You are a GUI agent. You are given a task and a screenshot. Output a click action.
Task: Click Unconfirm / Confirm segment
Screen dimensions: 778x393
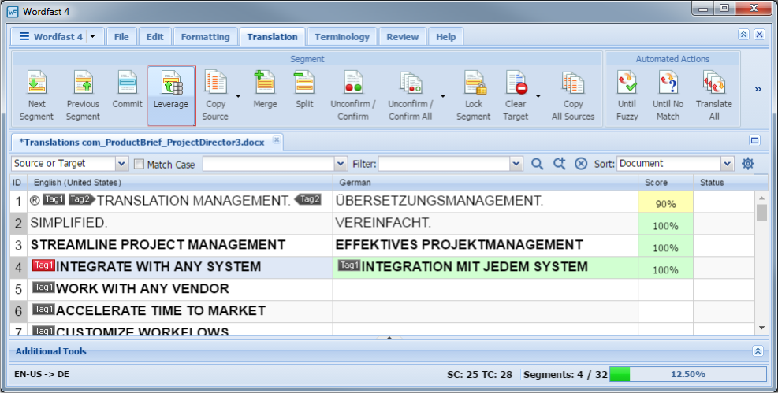[x=353, y=95]
